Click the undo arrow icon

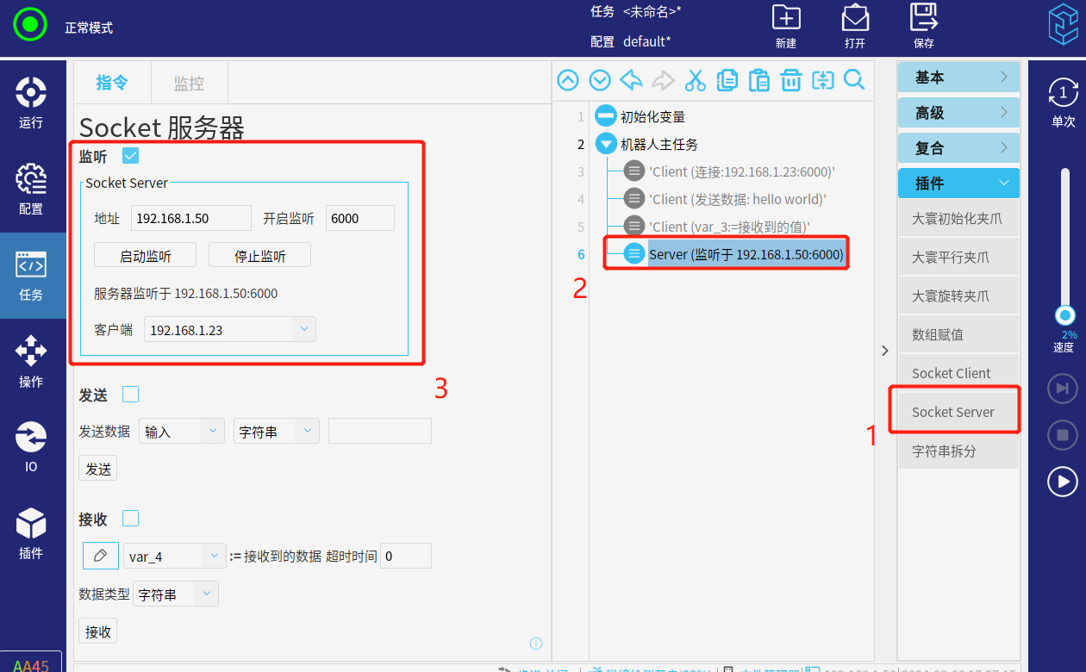point(631,80)
